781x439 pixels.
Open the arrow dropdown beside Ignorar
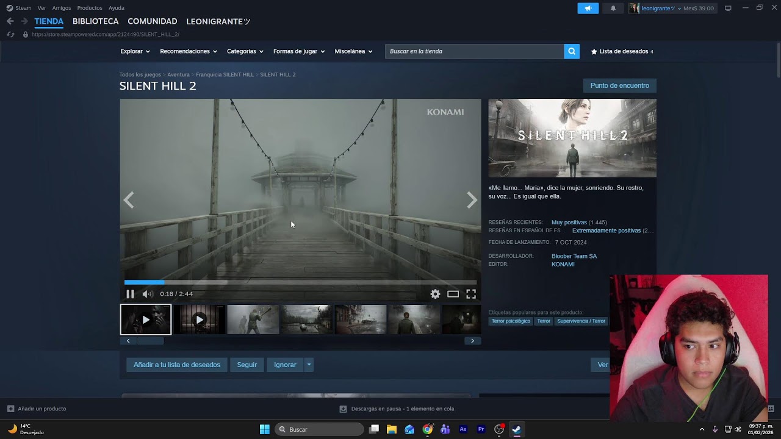pyautogui.click(x=309, y=365)
